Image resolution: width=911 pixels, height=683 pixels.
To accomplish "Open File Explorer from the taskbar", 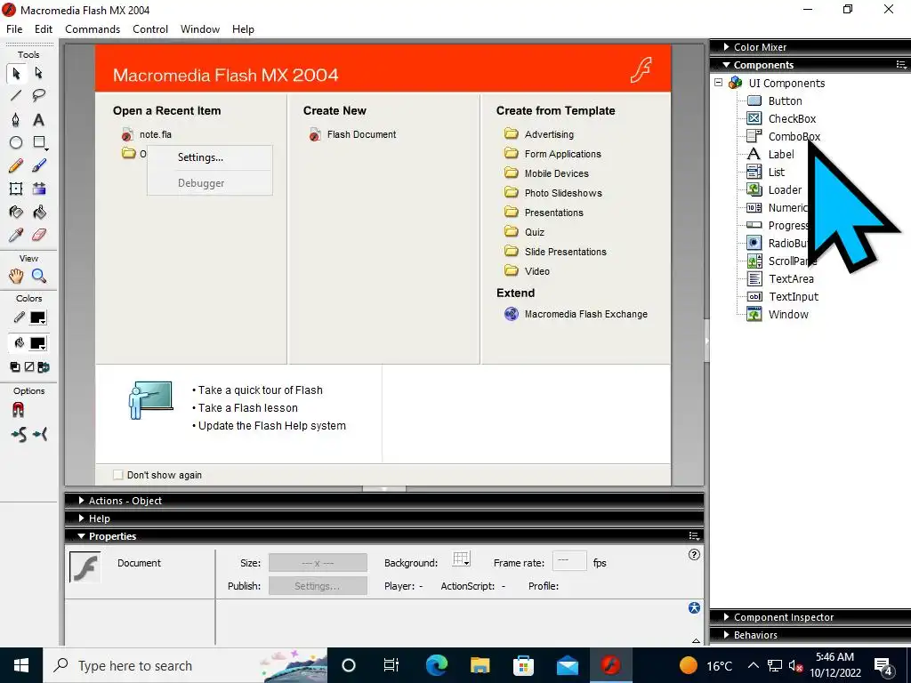I will click(x=480, y=665).
